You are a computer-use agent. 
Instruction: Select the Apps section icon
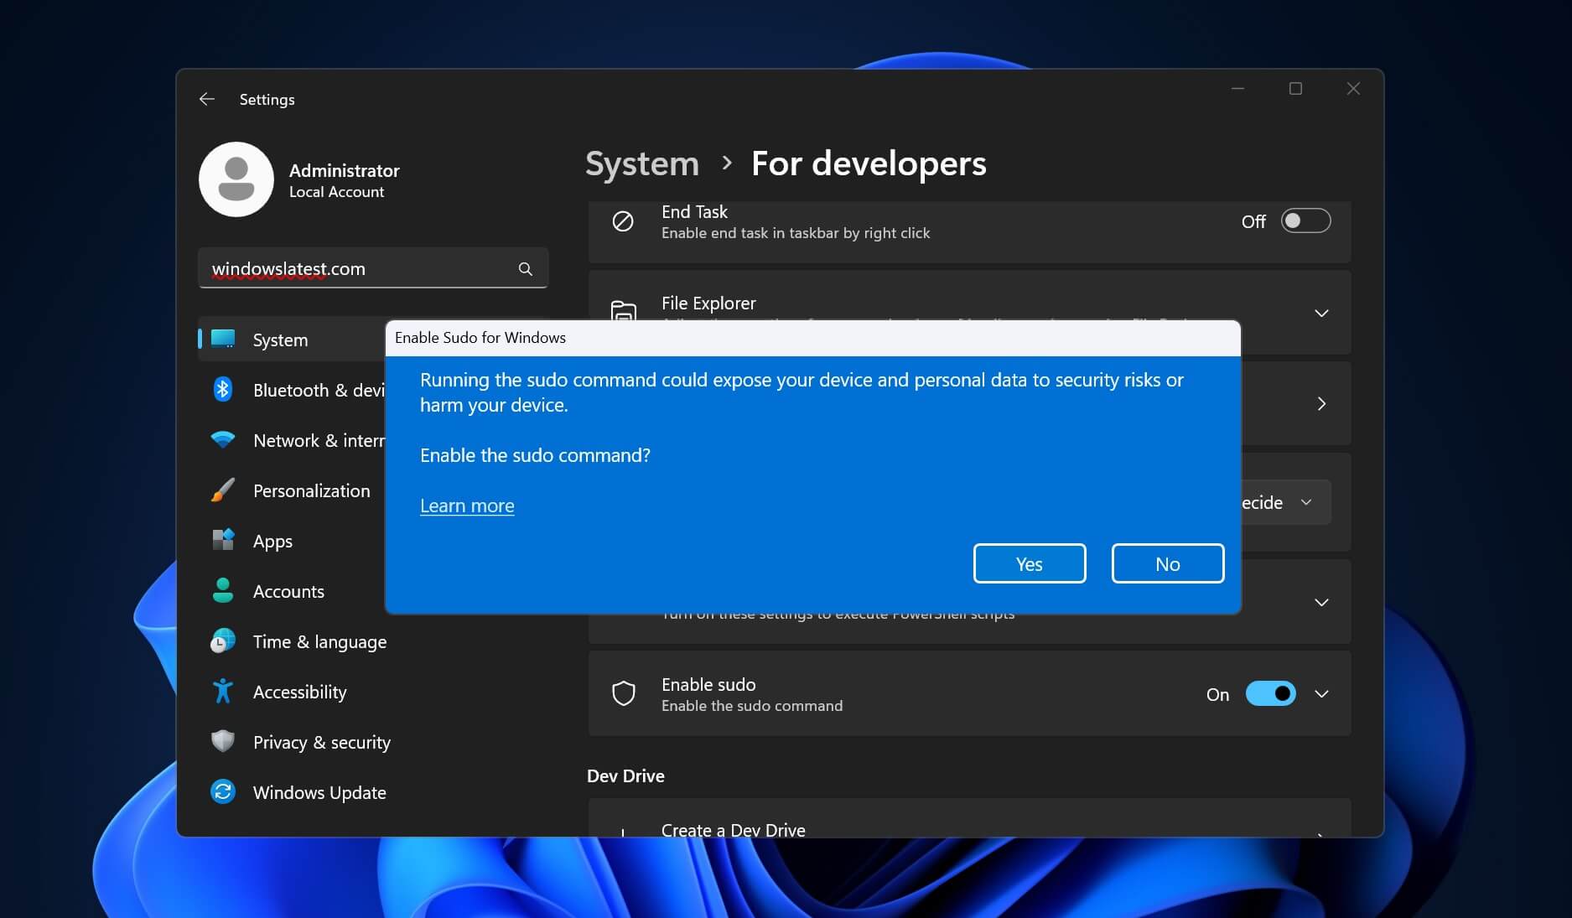222,540
